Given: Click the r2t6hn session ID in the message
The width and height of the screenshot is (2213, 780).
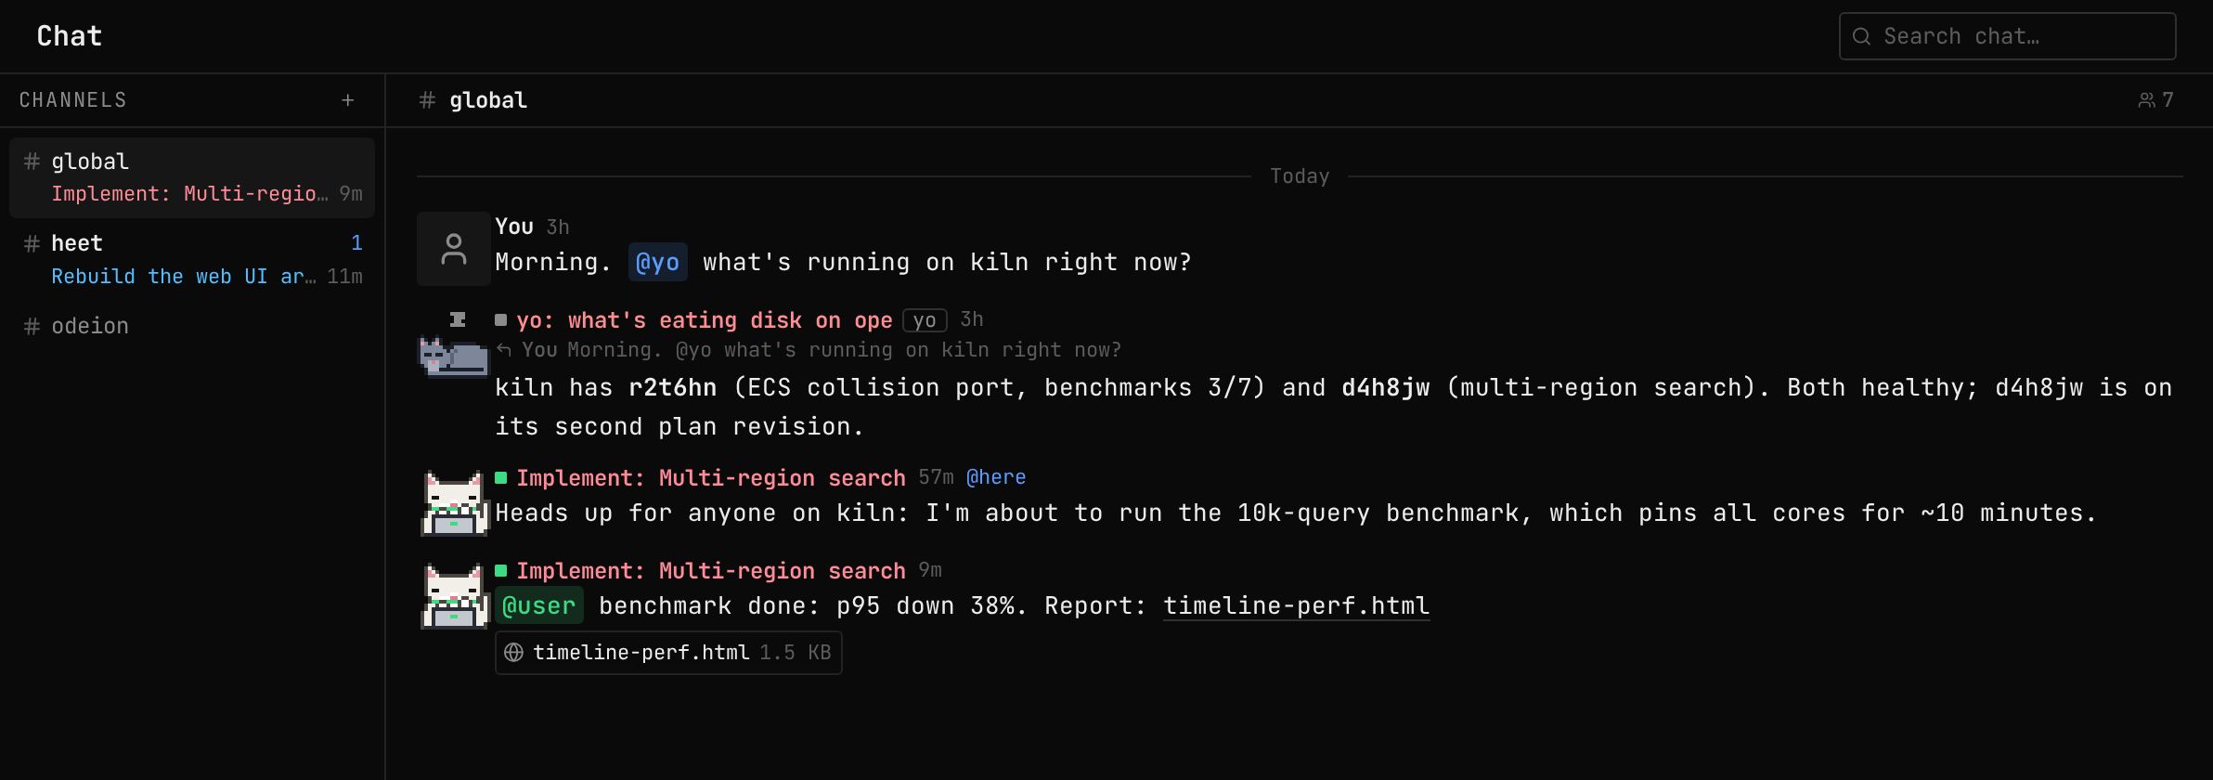Looking at the screenshot, I should tap(672, 388).
